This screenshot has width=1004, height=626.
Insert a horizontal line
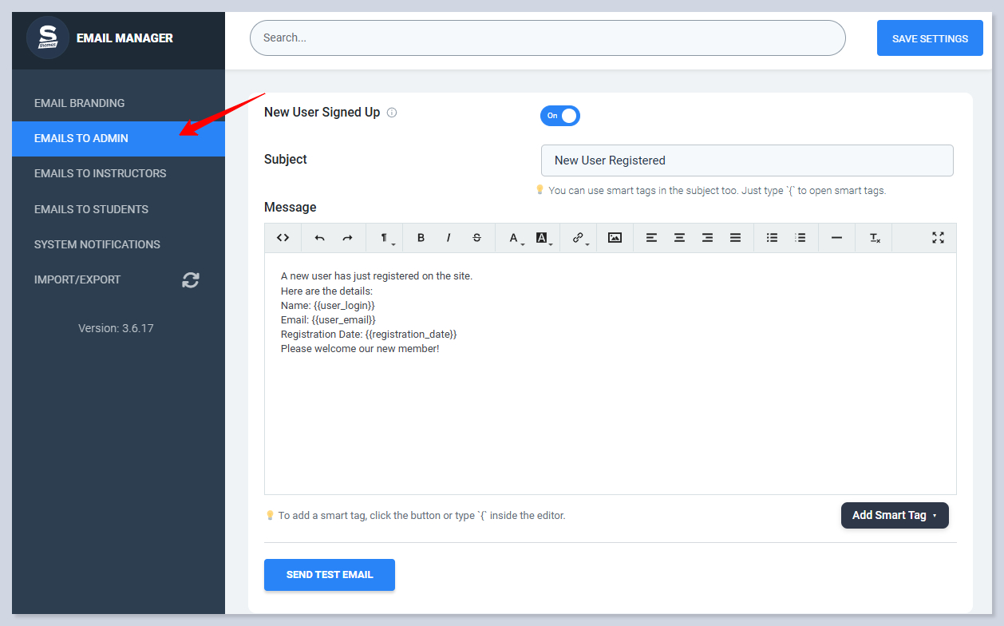coord(836,238)
